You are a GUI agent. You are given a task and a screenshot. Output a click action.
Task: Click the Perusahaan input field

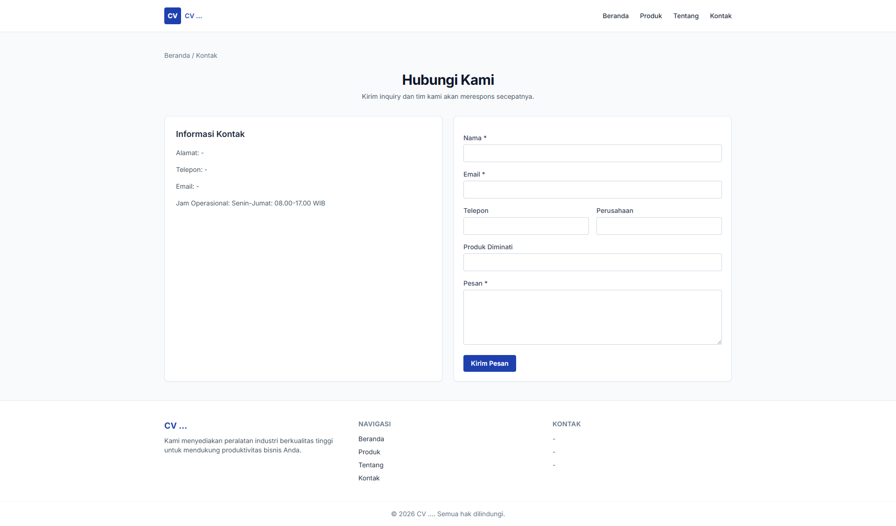(658, 226)
